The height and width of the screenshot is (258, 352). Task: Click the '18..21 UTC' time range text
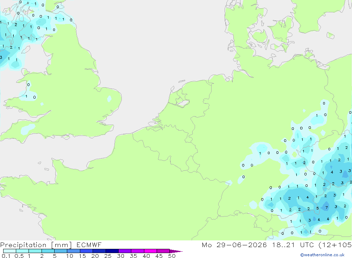(x=293, y=245)
